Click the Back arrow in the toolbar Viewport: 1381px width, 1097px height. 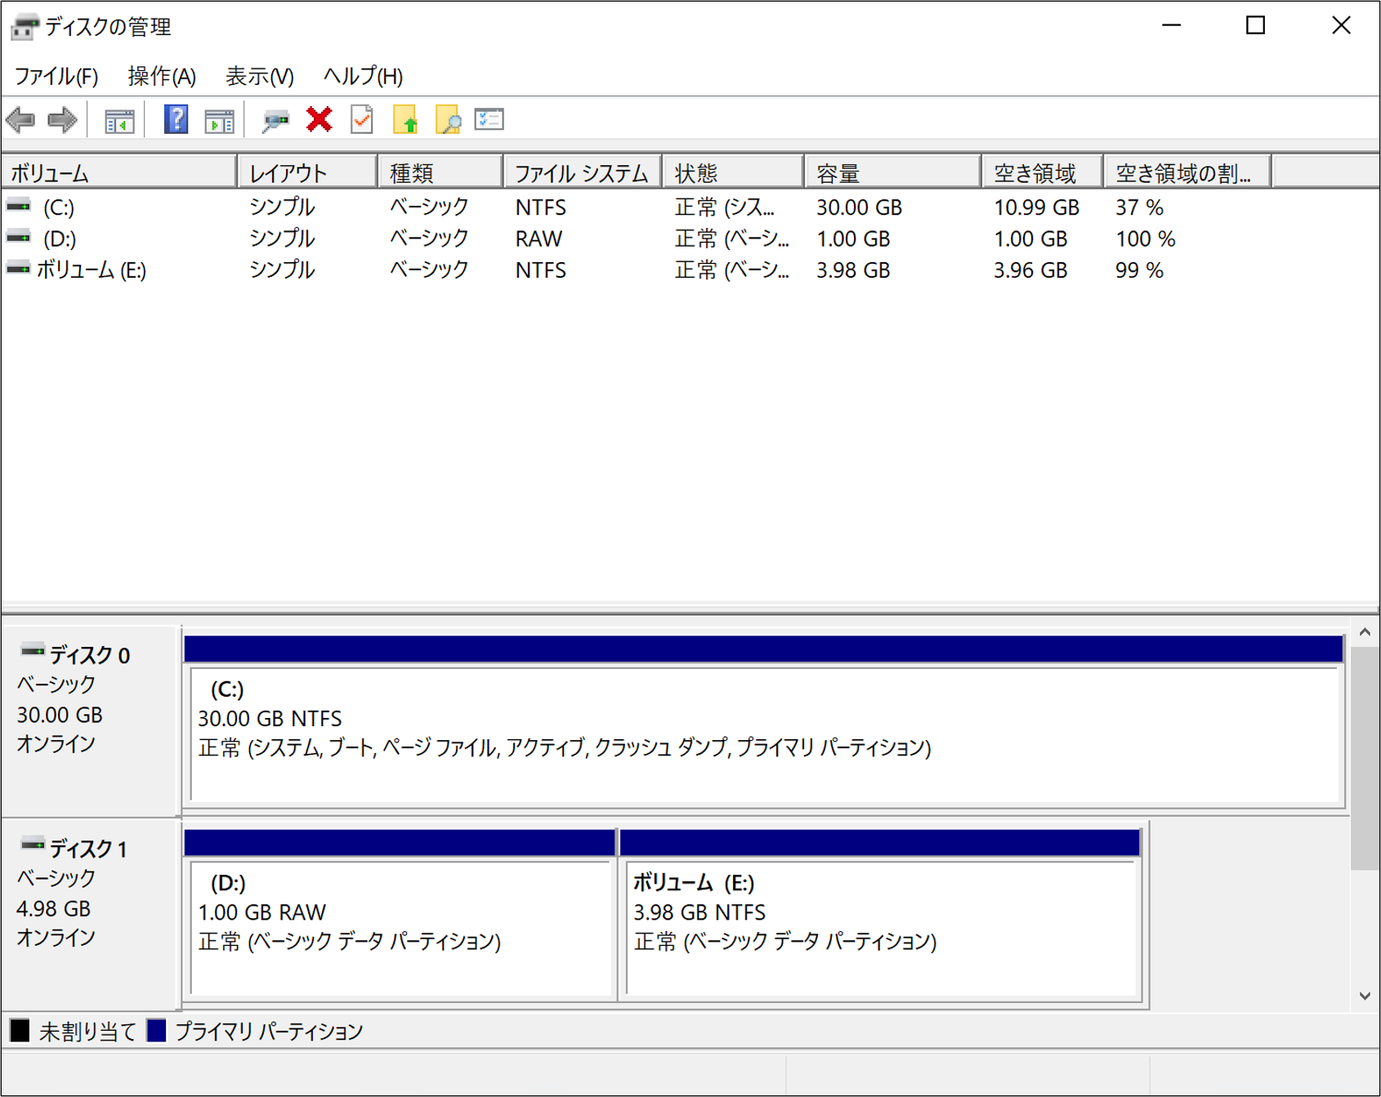point(20,120)
